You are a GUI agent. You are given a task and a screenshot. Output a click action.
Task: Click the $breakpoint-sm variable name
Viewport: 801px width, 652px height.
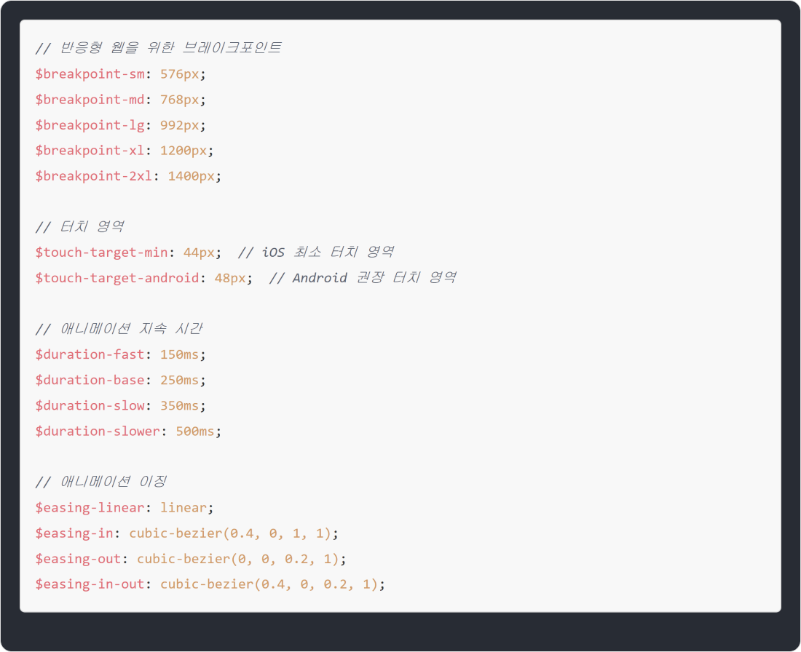(90, 74)
